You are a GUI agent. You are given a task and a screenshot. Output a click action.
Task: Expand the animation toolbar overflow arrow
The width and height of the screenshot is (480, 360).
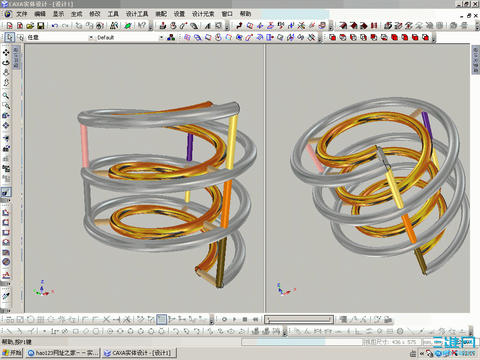[x=211, y=322]
